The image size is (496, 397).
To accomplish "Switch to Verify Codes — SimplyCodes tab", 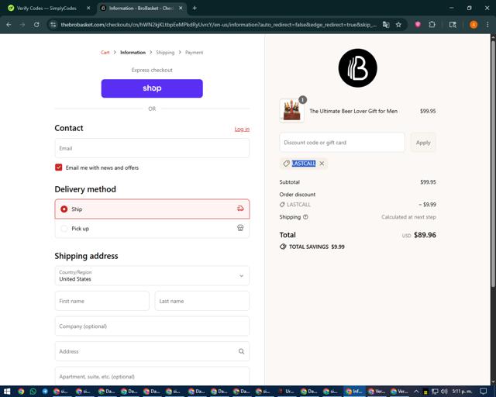I will point(46,9).
